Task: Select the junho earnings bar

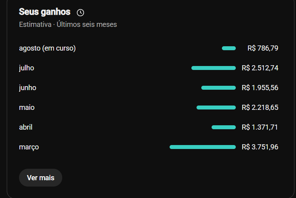Action: [219, 88]
